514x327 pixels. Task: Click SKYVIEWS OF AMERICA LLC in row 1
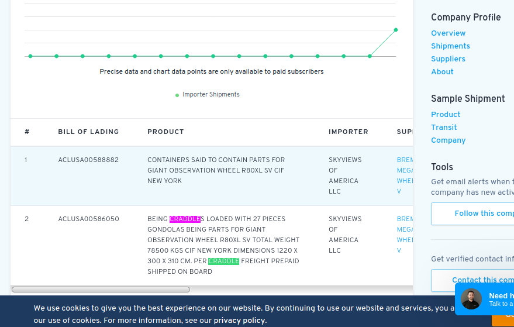coord(345,175)
